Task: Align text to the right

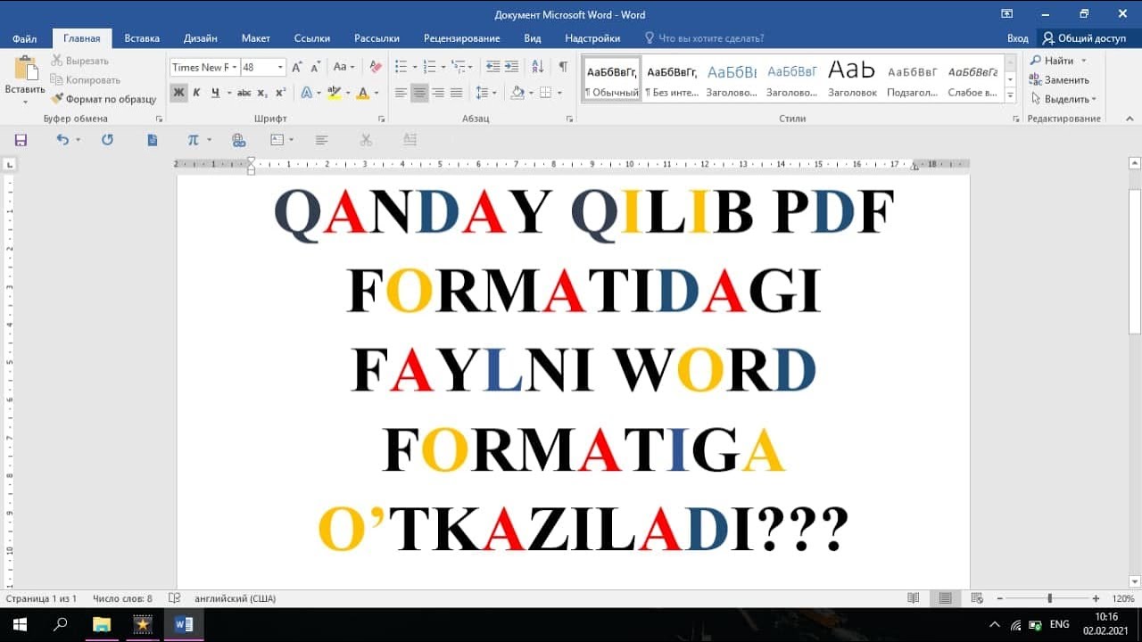Action: click(438, 93)
